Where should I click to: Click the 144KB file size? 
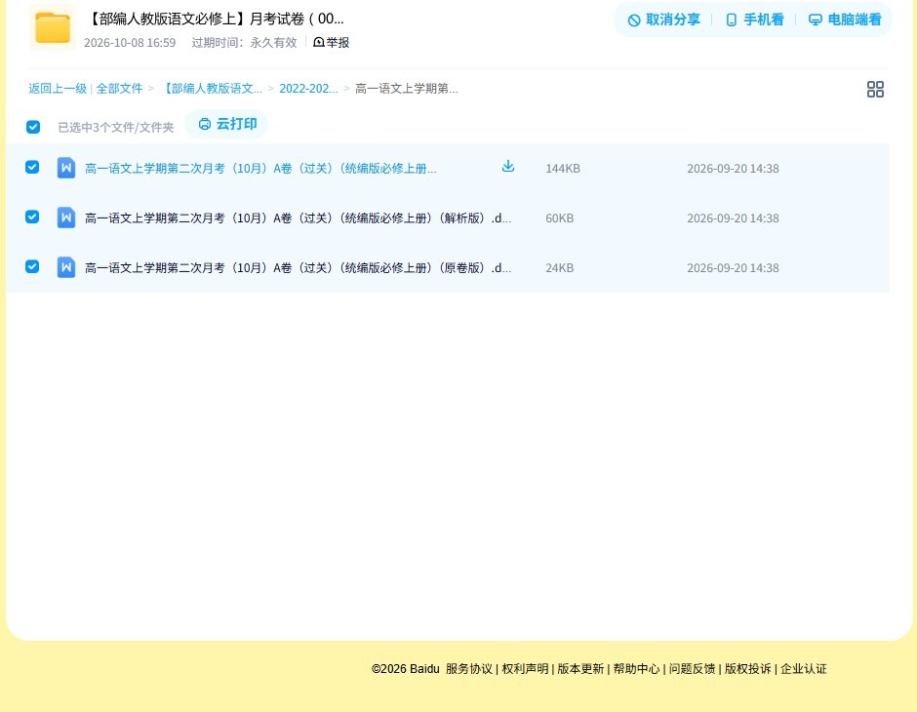563,169
